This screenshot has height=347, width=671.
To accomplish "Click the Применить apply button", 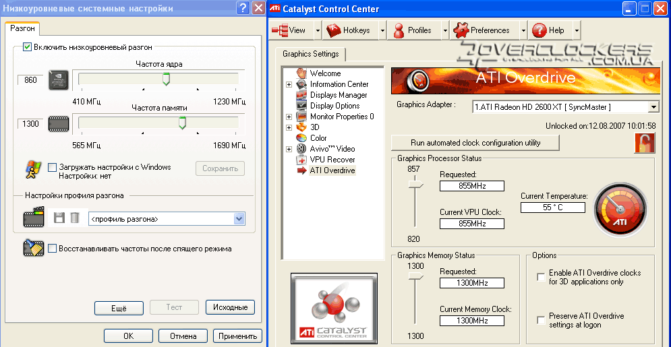I will (x=237, y=336).
